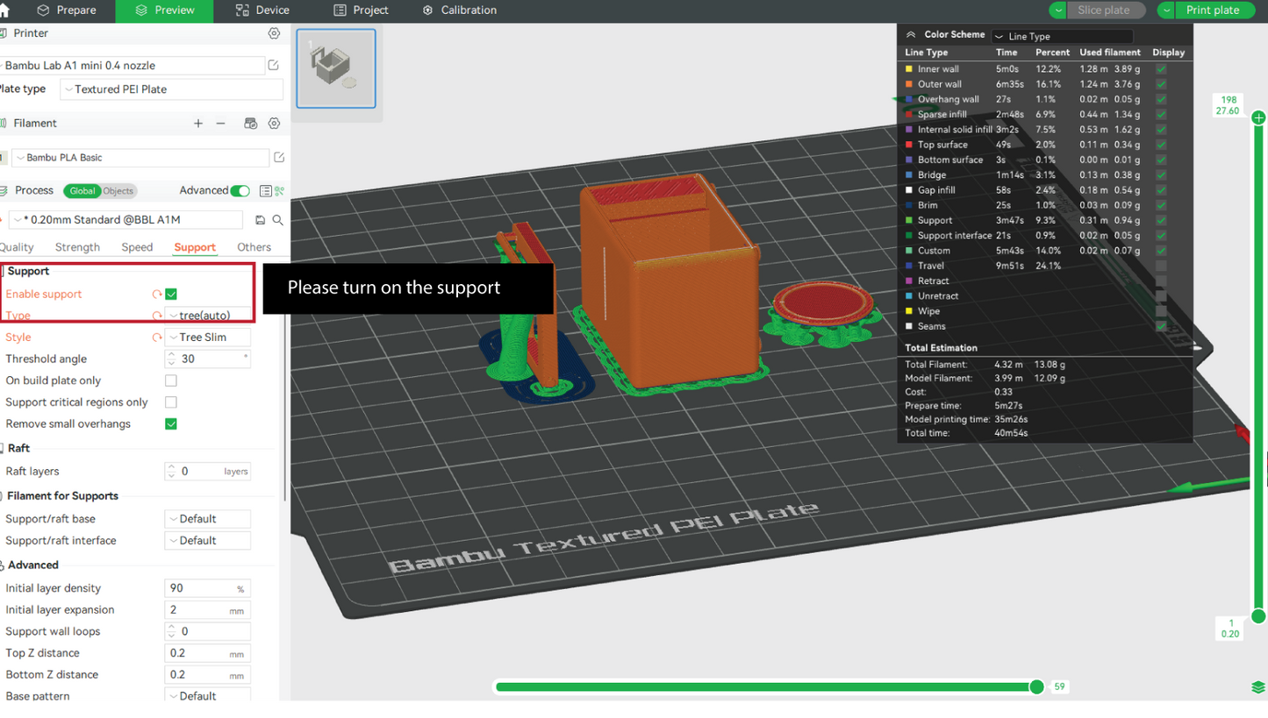Uncheck the Enable support checkbox
Image resolution: width=1268 pixels, height=718 pixels.
tap(171, 295)
